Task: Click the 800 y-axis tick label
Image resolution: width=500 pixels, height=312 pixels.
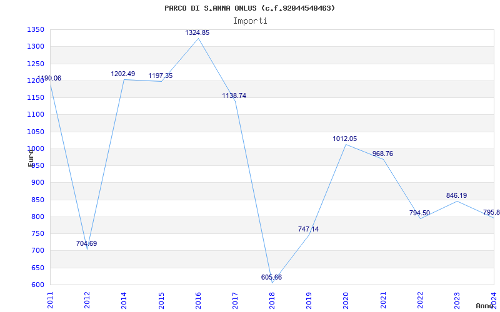Action: [x=37, y=217]
